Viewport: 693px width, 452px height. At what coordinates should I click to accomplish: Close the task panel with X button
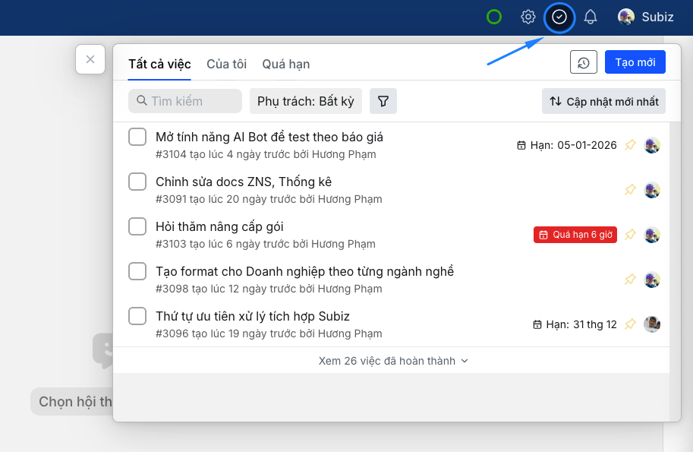click(x=90, y=59)
